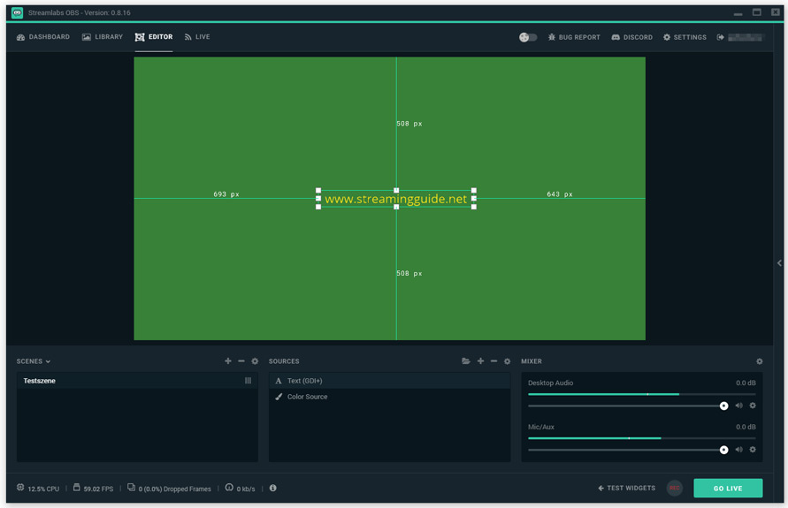
Task: Add a source folder in Sources
Action: coord(466,361)
